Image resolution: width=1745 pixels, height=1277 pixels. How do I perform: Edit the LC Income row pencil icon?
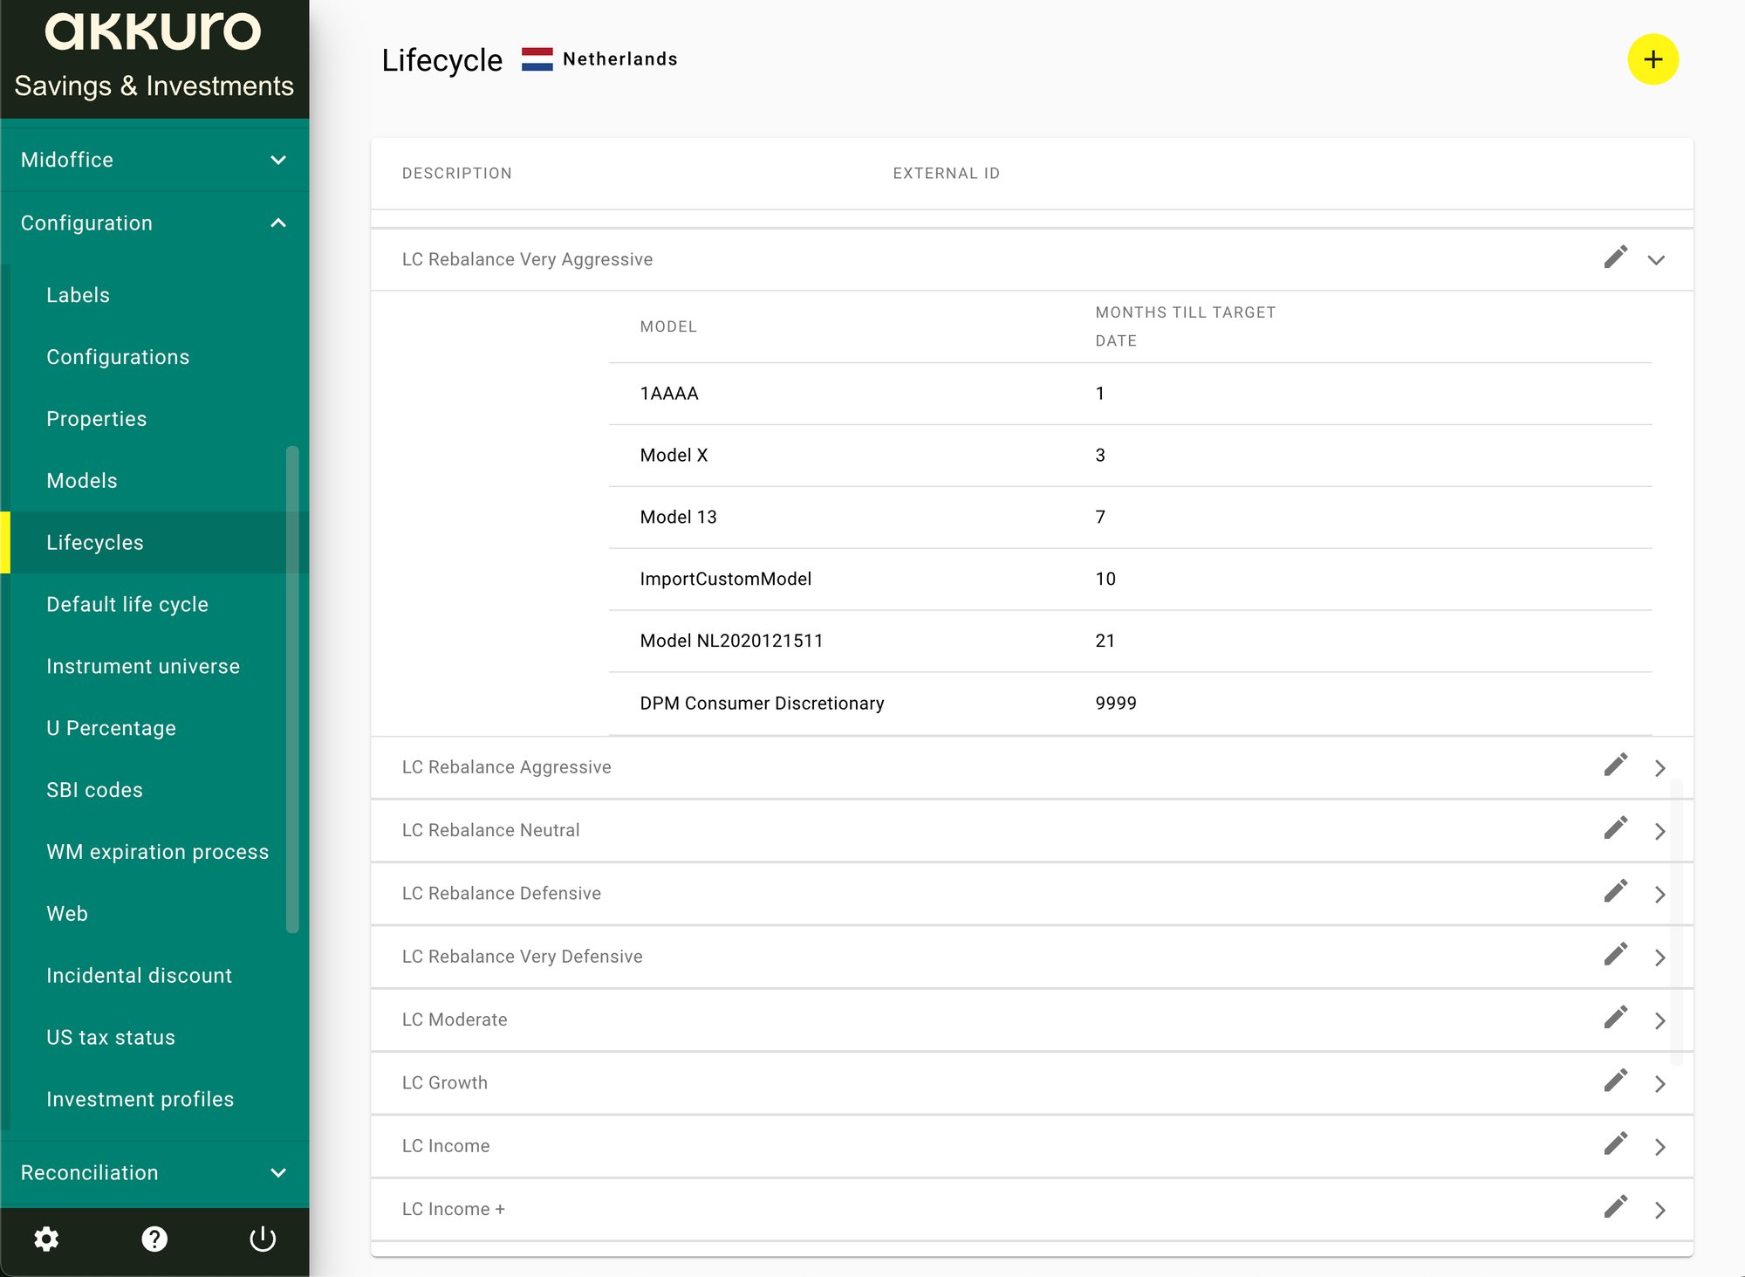[x=1615, y=1144]
